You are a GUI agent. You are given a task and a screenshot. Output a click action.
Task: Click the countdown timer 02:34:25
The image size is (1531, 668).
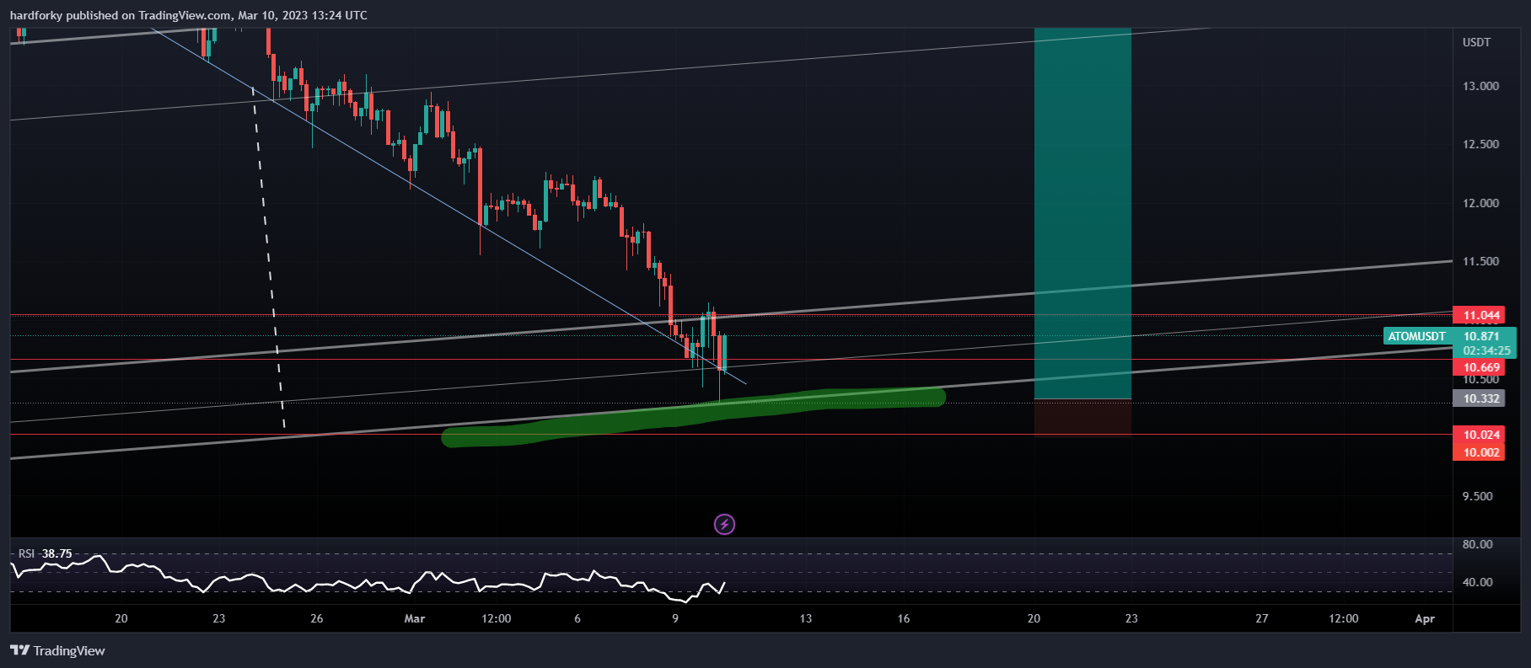[1486, 350]
